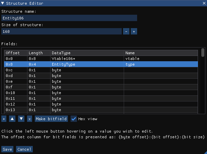Image resolution: width=207 pixels, height=154 pixels.
Task: Delete selected field with x button
Action: point(29,119)
